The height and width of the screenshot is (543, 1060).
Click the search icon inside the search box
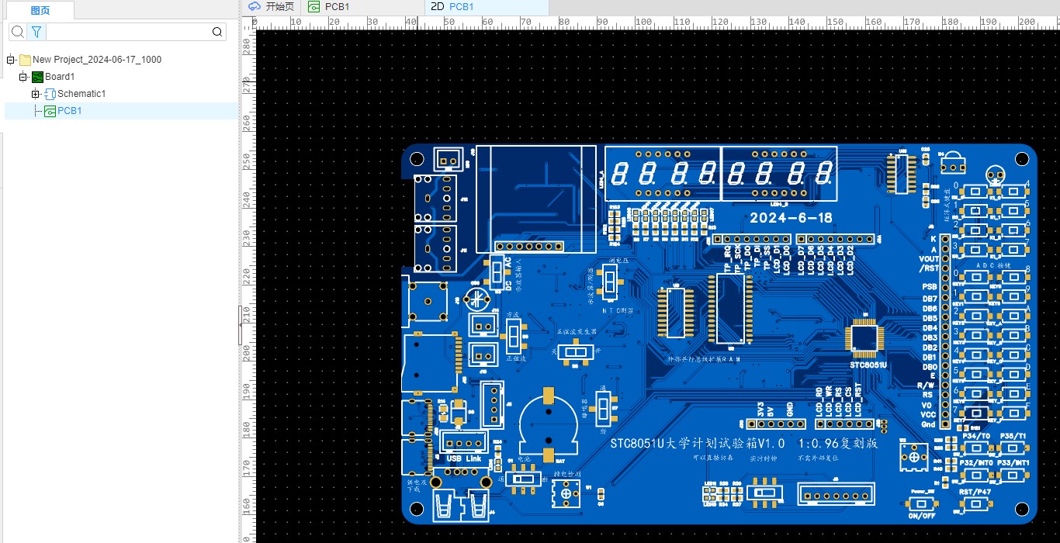click(x=217, y=32)
